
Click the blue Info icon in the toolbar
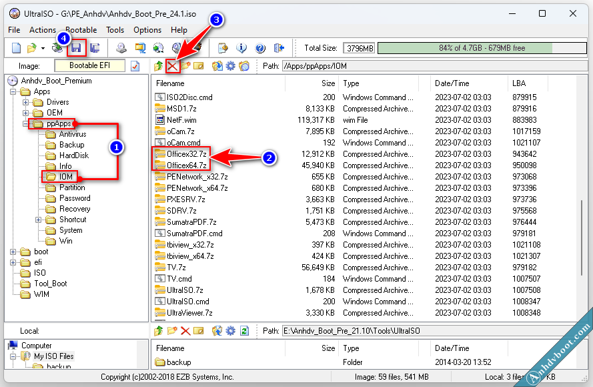(x=241, y=48)
